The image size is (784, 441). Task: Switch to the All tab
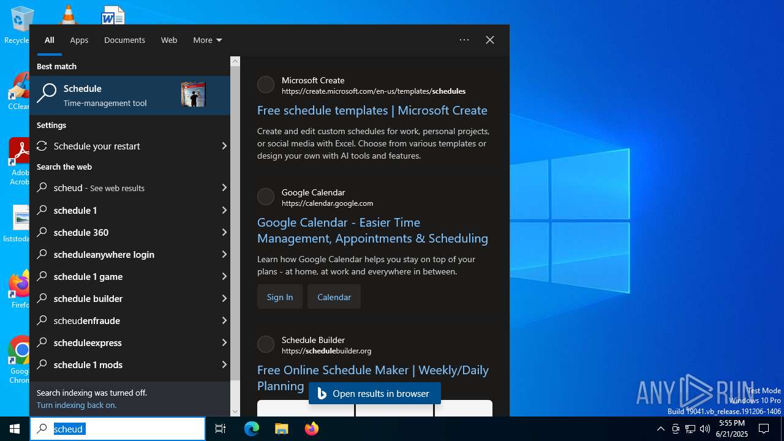point(50,40)
